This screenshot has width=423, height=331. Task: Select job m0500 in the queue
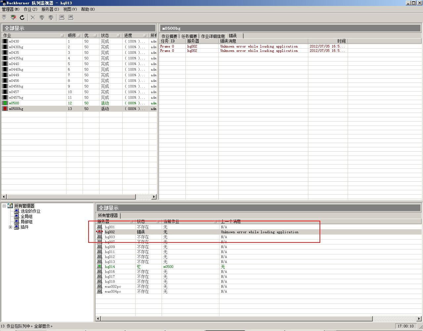pyautogui.click(x=79, y=103)
